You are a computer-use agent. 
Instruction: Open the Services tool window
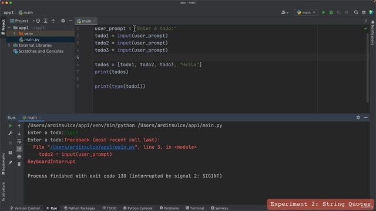tap(219, 208)
